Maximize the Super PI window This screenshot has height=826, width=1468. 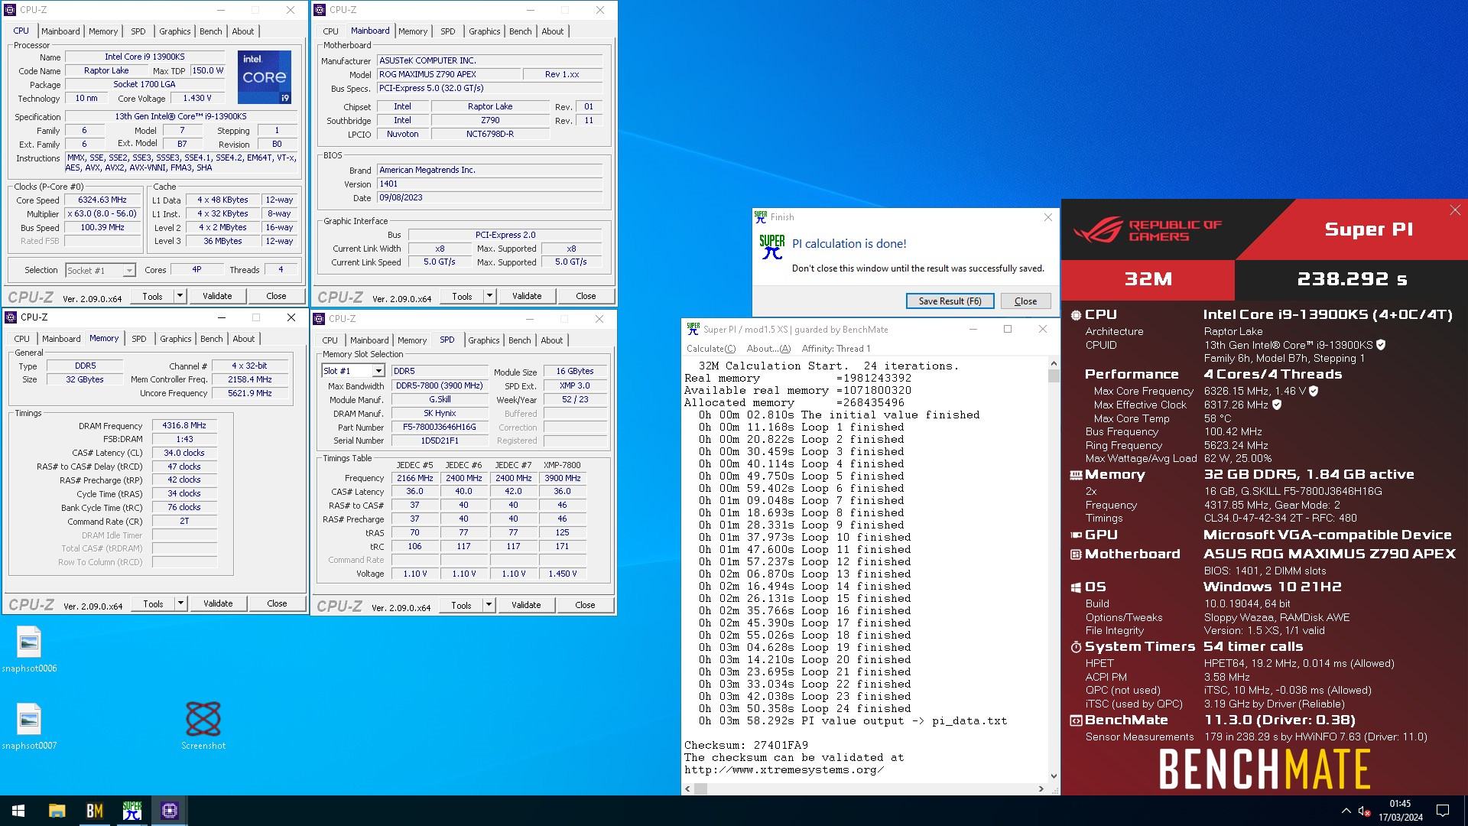(1008, 329)
